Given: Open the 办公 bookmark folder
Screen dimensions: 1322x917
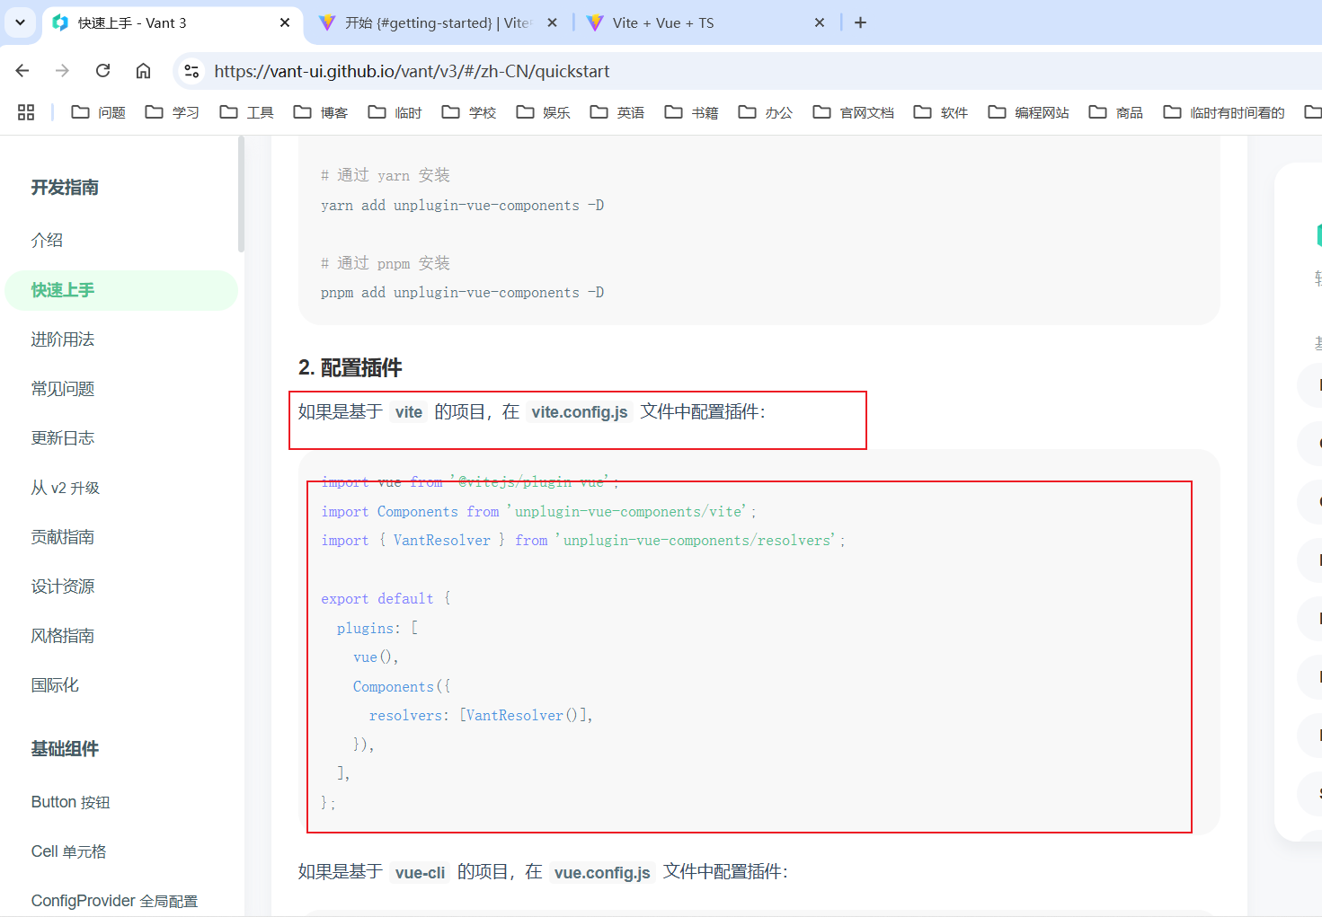Looking at the screenshot, I should pos(765,112).
